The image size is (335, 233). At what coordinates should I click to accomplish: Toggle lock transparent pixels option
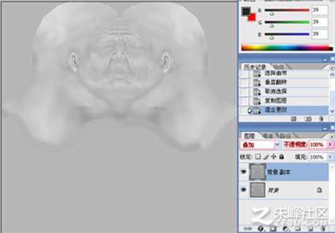pyautogui.click(x=258, y=157)
